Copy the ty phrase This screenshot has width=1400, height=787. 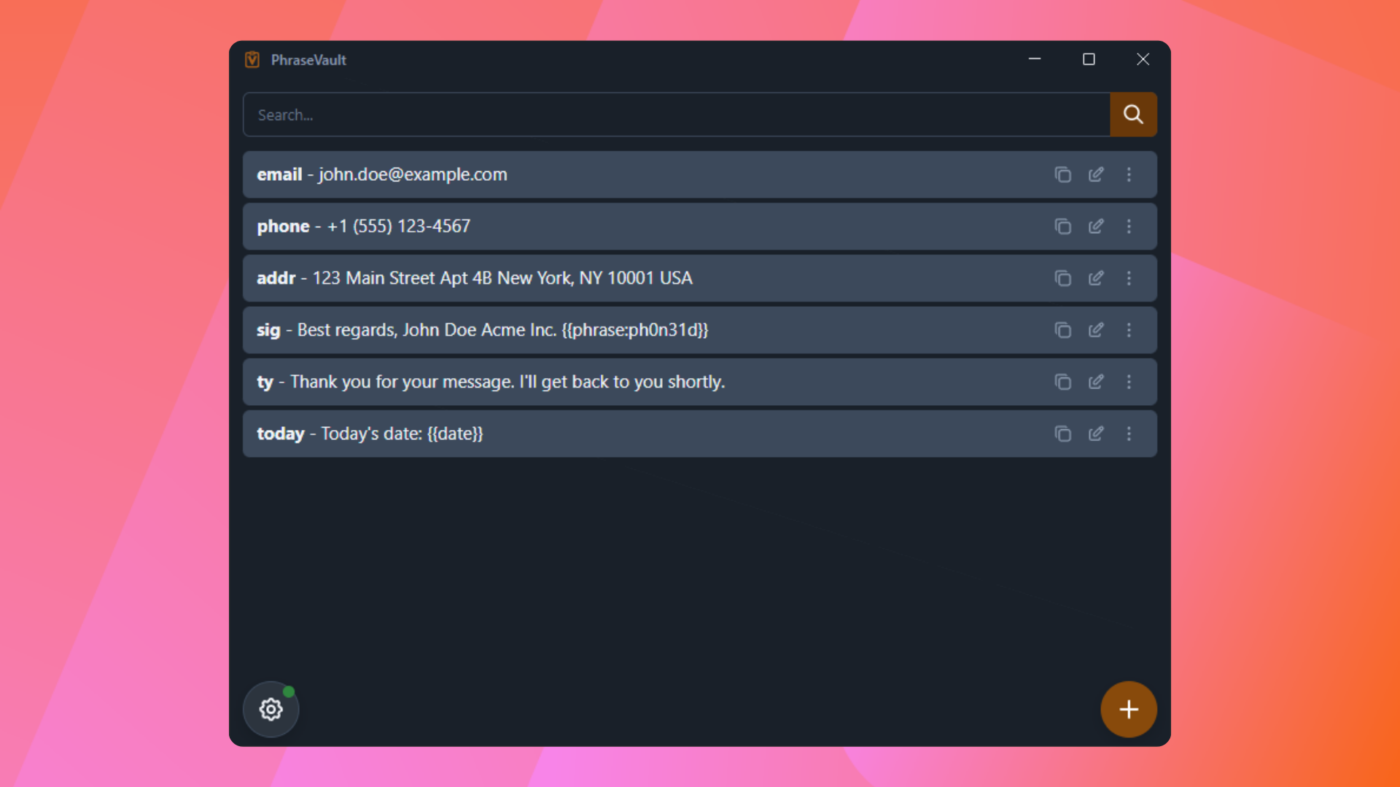pyautogui.click(x=1062, y=381)
